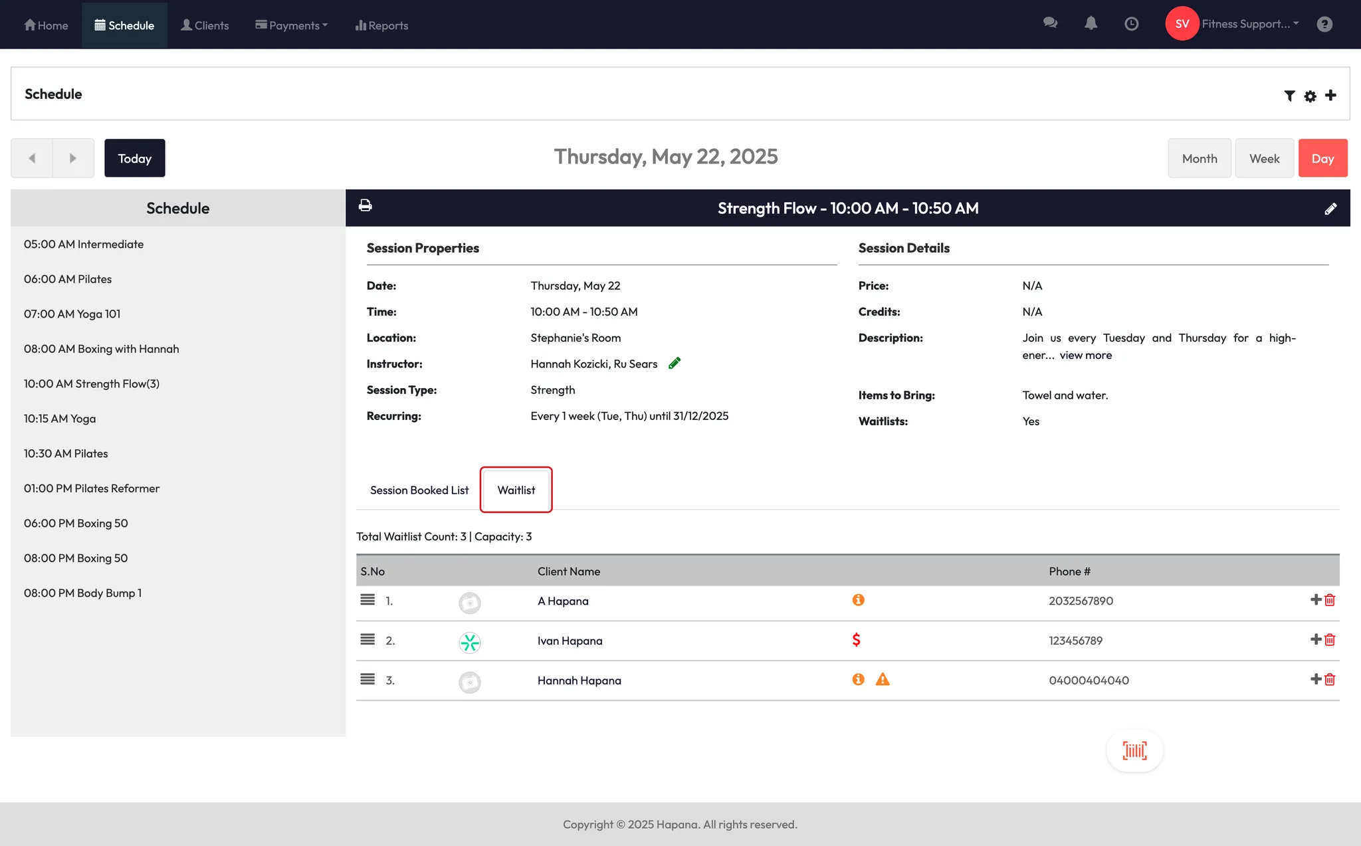This screenshot has width=1361, height=846.
Task: Select 10:15 AM Yoga in schedule list
Action: pos(60,419)
